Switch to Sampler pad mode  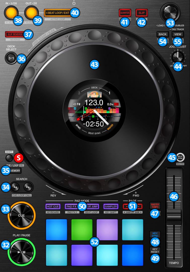(111, 207)
